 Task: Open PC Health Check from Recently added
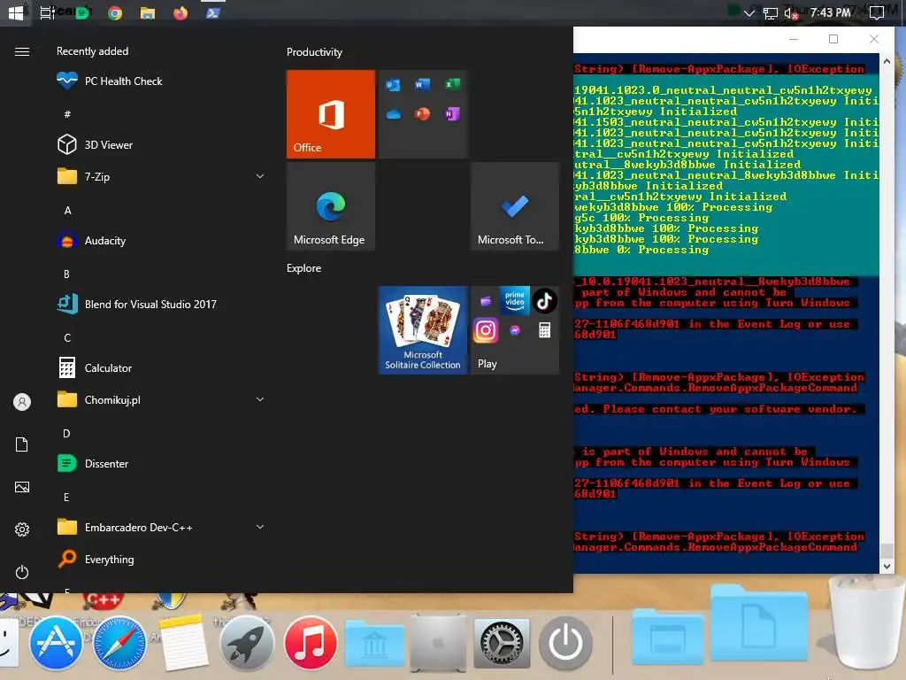pos(110,81)
